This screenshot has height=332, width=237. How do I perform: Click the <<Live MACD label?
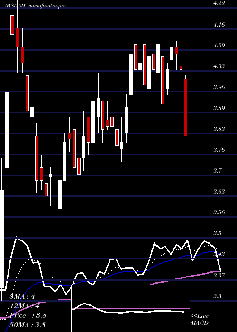point(200,319)
